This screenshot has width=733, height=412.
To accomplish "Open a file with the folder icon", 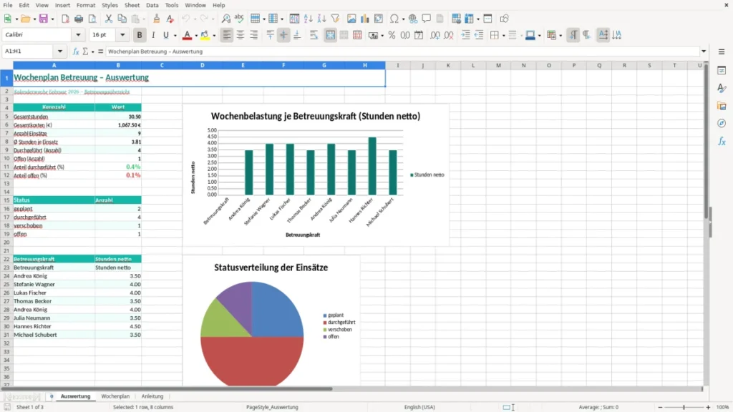I will (x=25, y=19).
